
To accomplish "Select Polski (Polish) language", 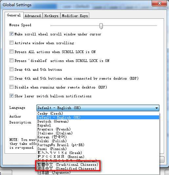I will 98,141.
